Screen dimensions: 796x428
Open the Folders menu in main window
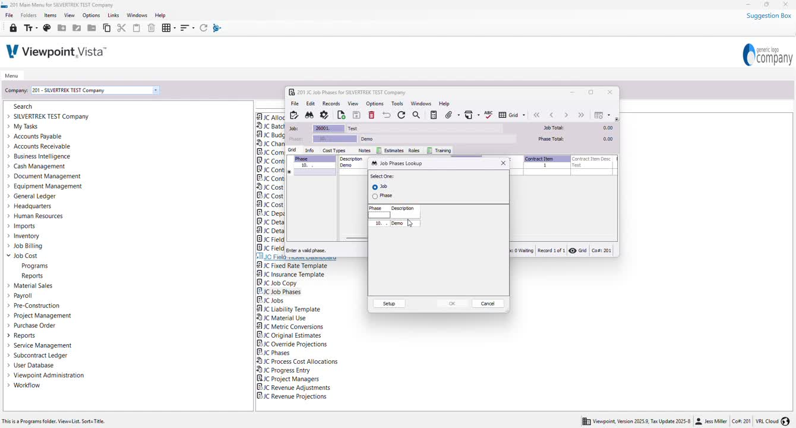pyautogui.click(x=29, y=15)
